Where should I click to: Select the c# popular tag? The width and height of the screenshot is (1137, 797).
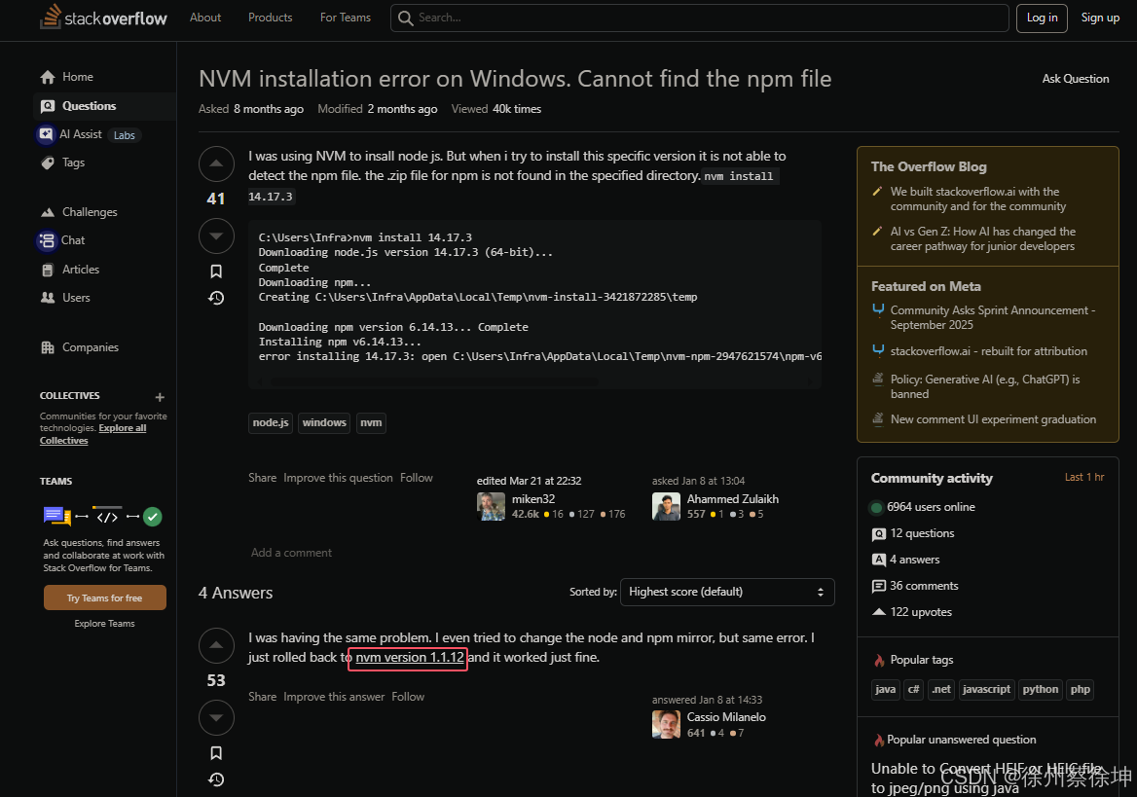point(914,690)
